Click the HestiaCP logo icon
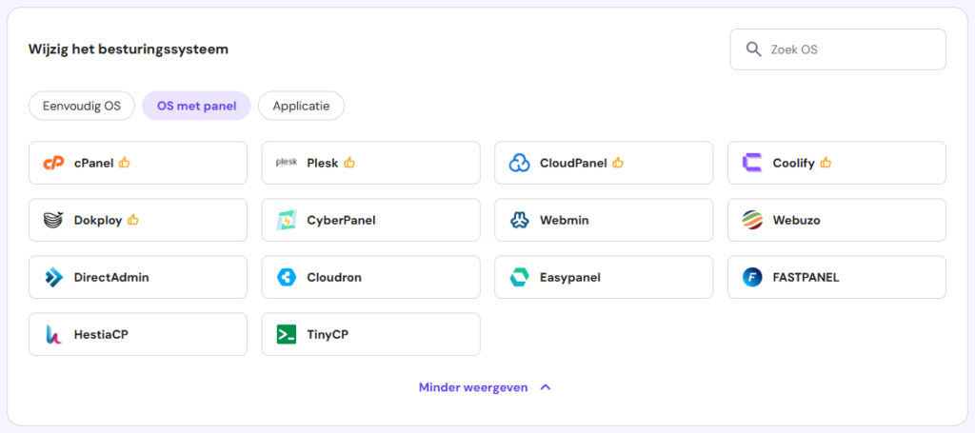Viewport: 975px width, 433px height. [53, 334]
